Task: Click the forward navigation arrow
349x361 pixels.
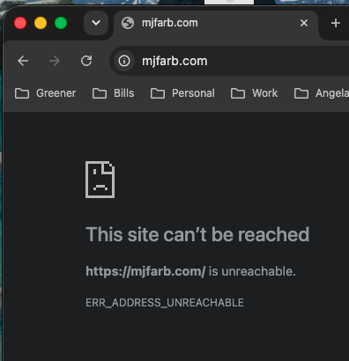Action: click(55, 61)
